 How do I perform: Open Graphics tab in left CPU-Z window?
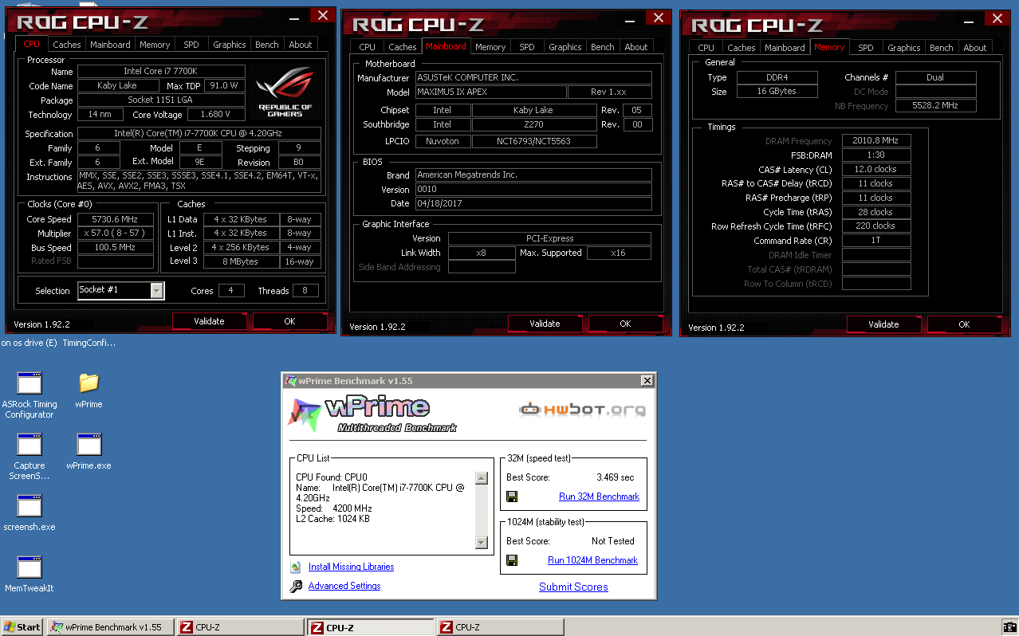click(230, 45)
